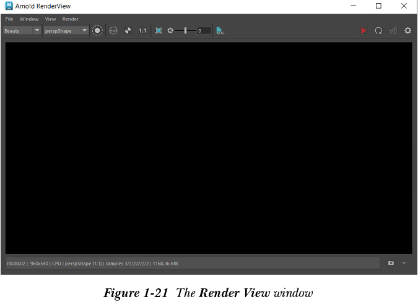The height and width of the screenshot is (302, 418).
Task: Click the exposure icon beside slider
Action: click(x=170, y=30)
